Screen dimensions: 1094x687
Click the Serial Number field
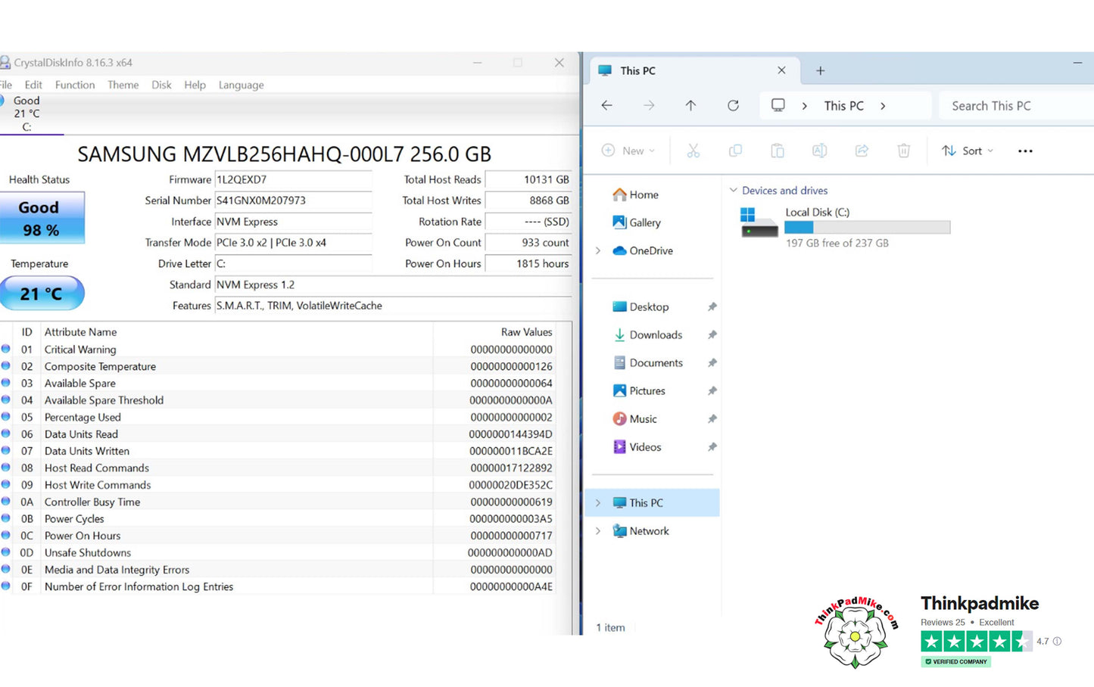[293, 201]
